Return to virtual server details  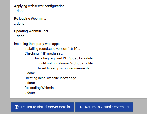pyautogui.click(x=42, y=107)
